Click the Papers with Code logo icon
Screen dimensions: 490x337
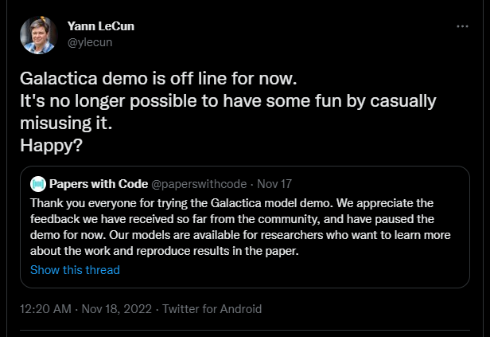(37, 184)
